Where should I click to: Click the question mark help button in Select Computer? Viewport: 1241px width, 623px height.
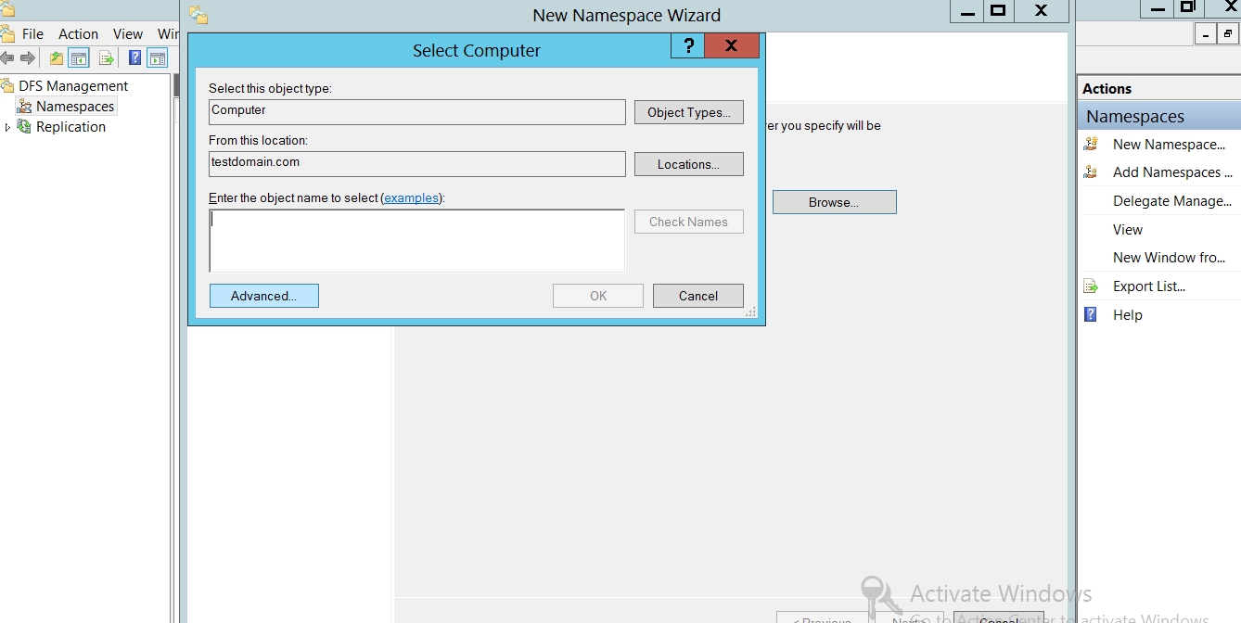(688, 46)
